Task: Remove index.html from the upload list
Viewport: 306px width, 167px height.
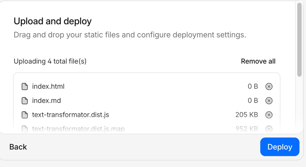Action: point(269,87)
